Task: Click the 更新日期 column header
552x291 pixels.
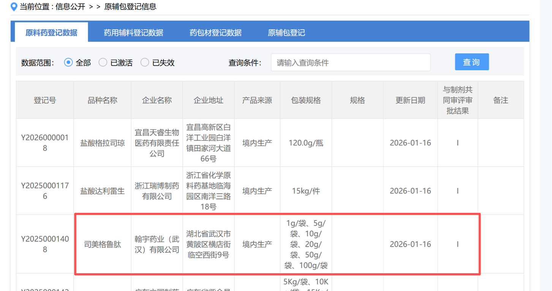Action: tap(410, 100)
